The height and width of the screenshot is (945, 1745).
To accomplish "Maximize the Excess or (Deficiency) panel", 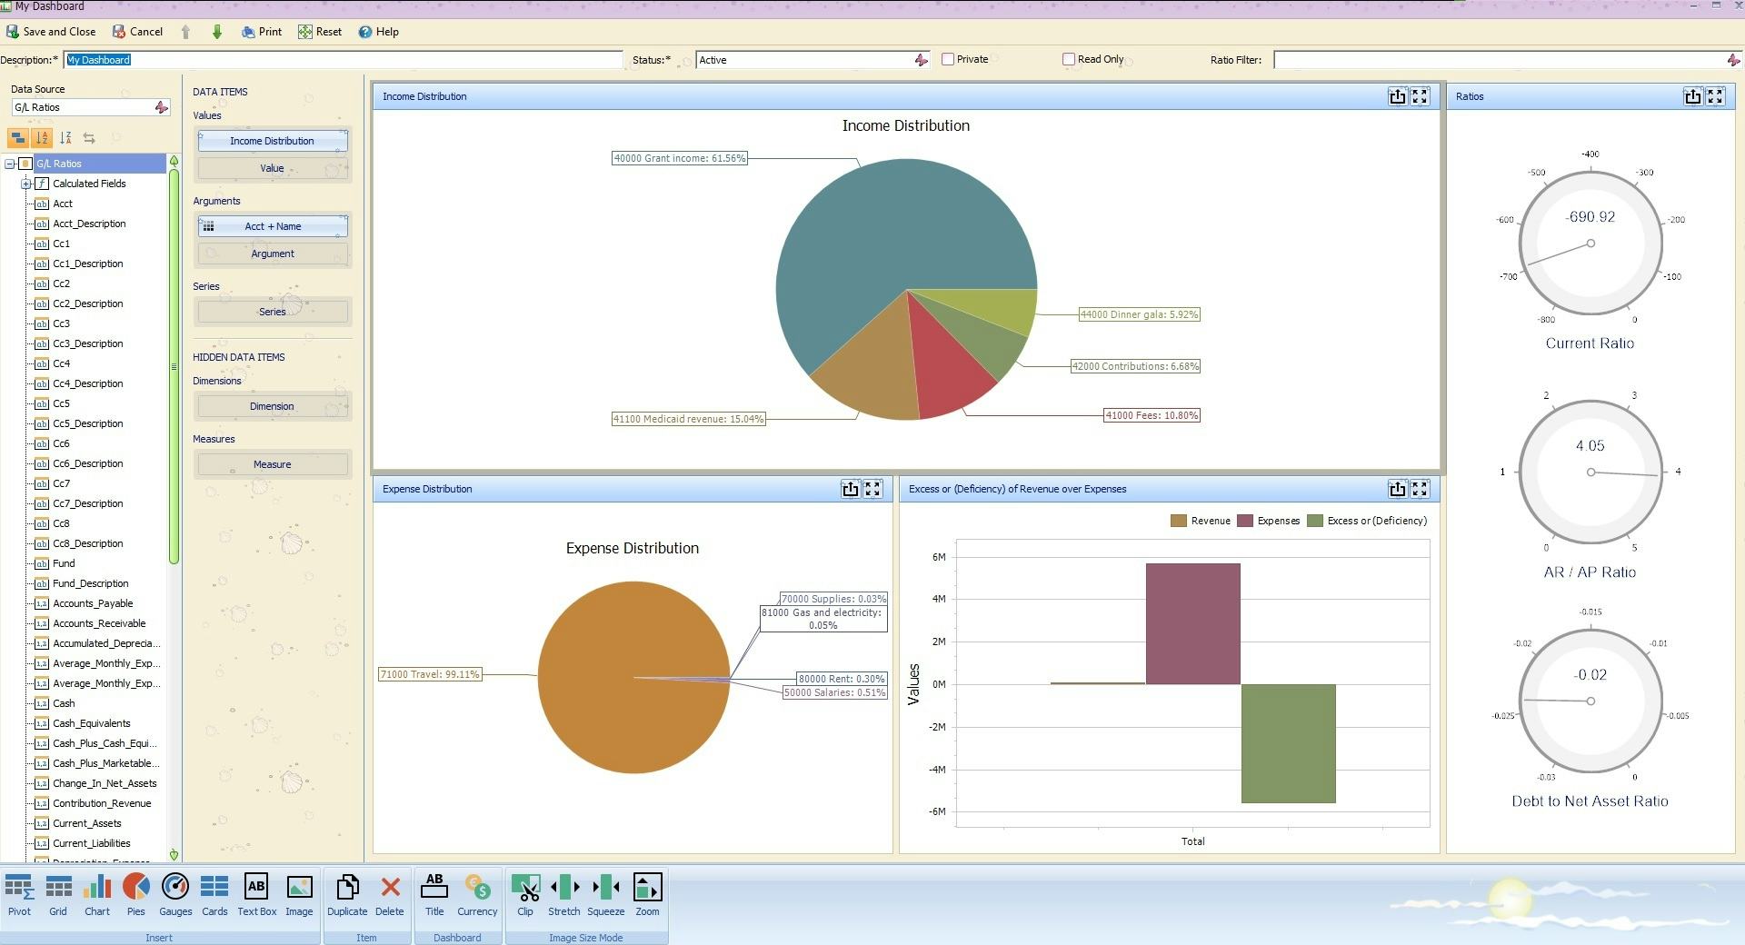I will point(1420,489).
